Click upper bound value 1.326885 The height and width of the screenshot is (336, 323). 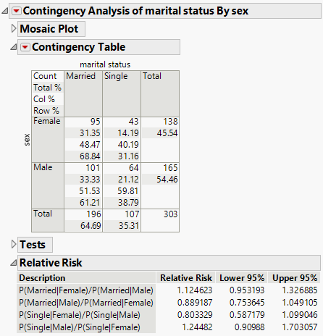click(x=300, y=290)
